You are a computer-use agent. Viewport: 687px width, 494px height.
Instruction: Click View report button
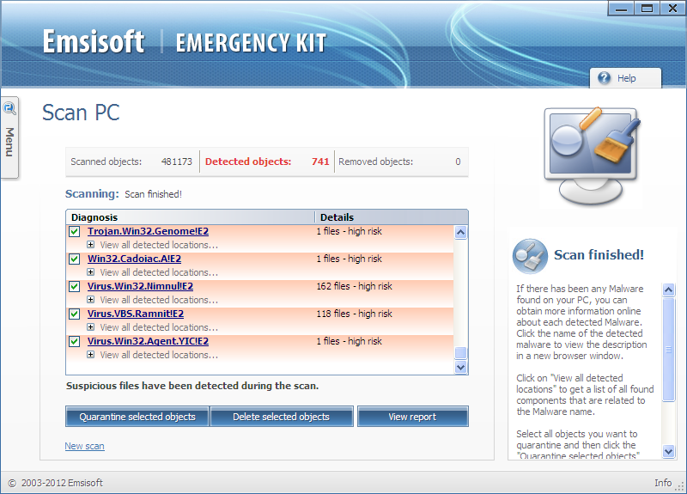tap(413, 417)
